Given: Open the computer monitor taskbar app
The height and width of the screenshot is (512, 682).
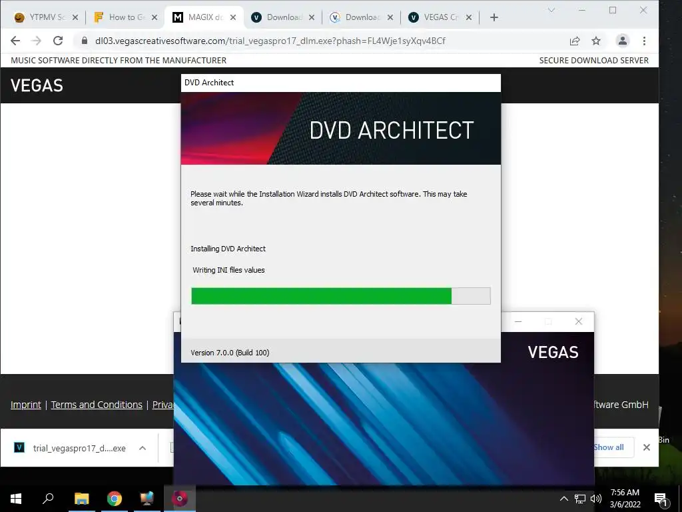Looking at the screenshot, I should [147, 499].
